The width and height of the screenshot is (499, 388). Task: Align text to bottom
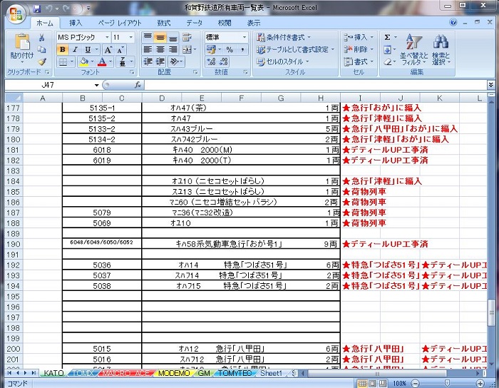(x=173, y=37)
